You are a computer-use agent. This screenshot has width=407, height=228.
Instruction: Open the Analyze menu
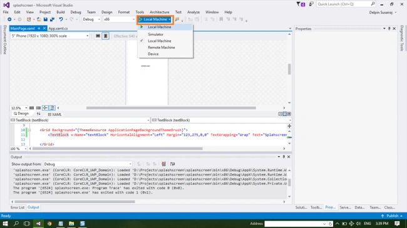(193, 12)
